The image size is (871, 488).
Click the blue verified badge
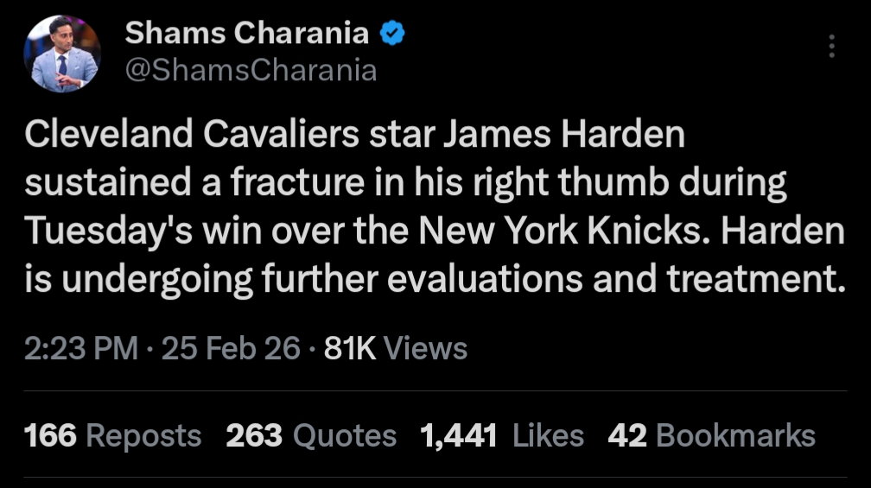pos(394,35)
